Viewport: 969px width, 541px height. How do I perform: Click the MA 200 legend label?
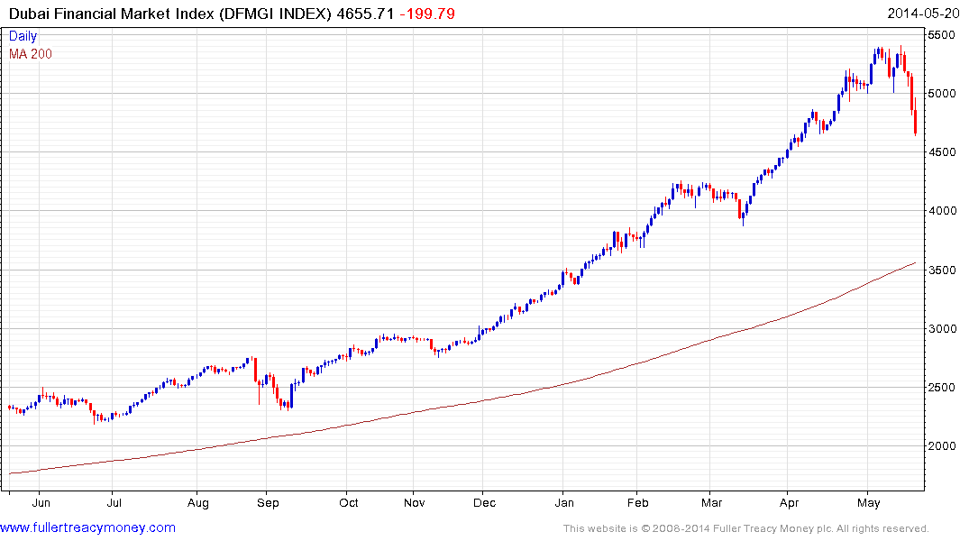tap(31, 54)
